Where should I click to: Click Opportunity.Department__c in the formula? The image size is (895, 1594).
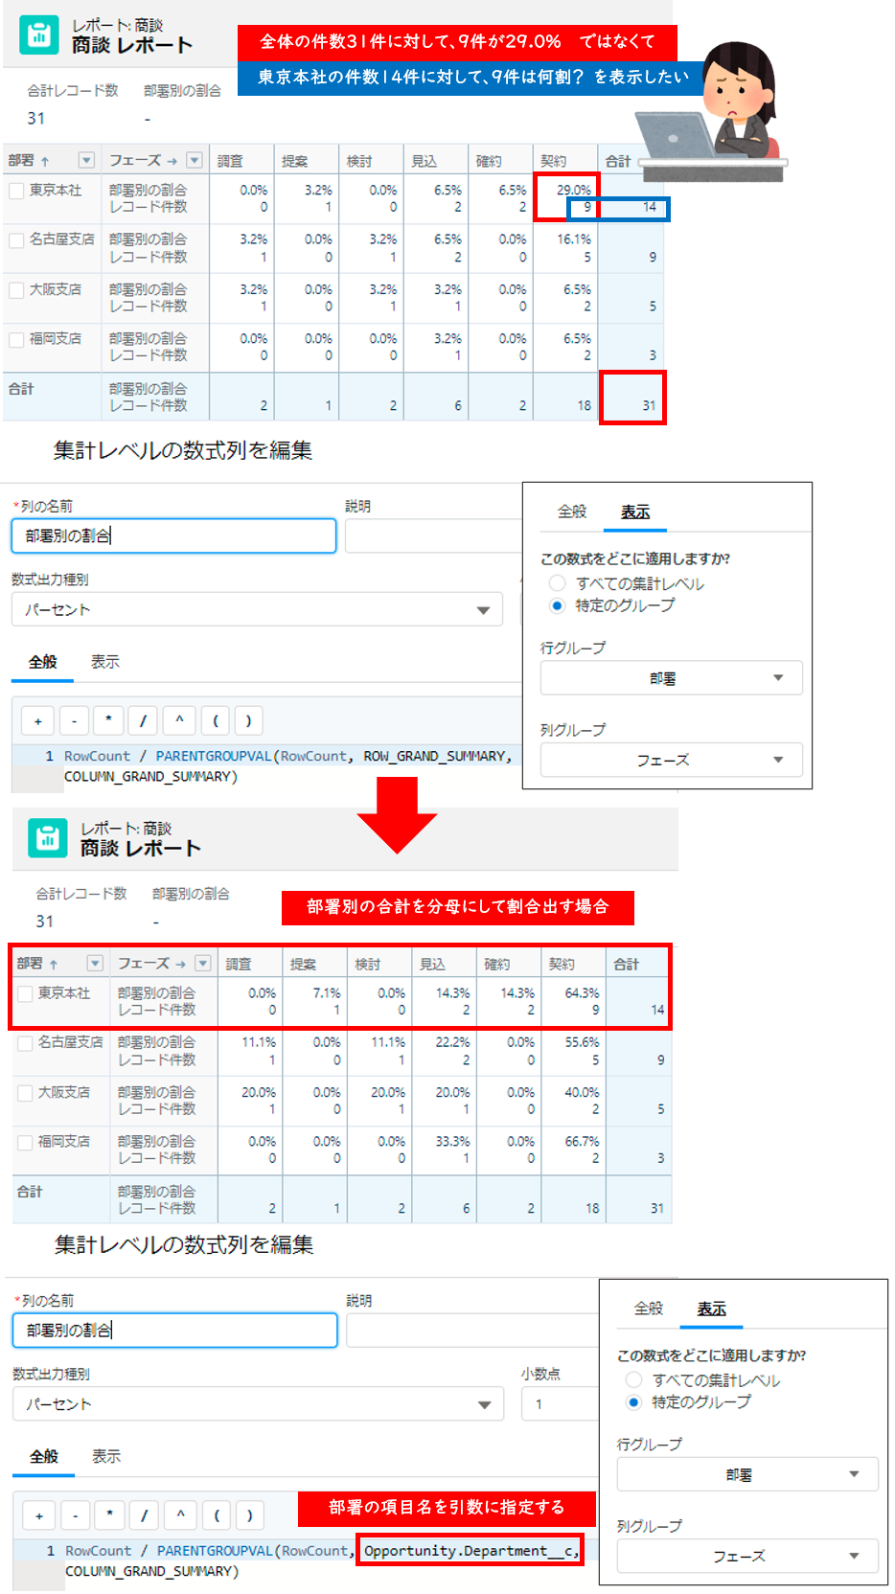point(470,1551)
